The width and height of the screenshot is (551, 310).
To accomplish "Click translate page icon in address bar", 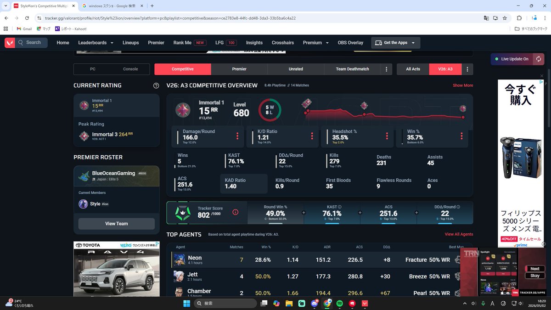I will [x=486, y=18].
